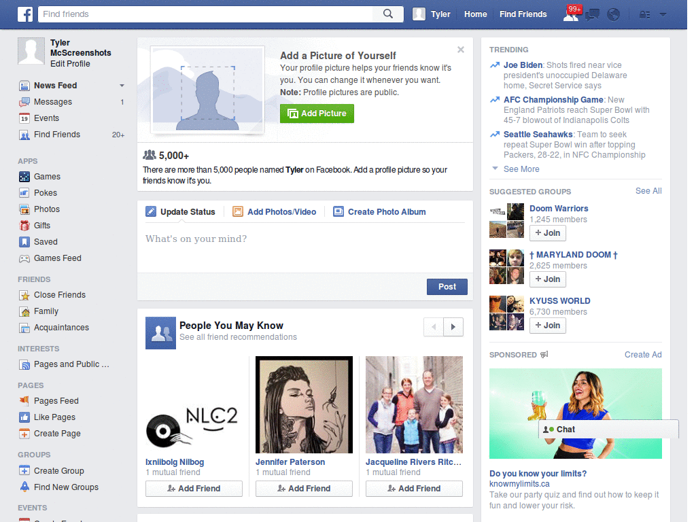The width and height of the screenshot is (696, 522).
Task: Open the Joe Biden trending topic
Action: point(523,65)
